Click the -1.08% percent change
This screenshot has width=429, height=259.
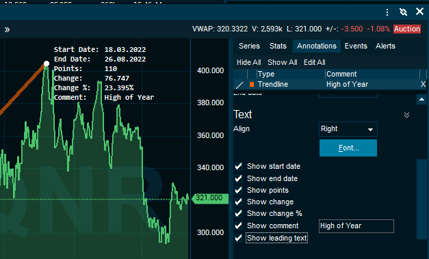pyautogui.click(x=378, y=29)
